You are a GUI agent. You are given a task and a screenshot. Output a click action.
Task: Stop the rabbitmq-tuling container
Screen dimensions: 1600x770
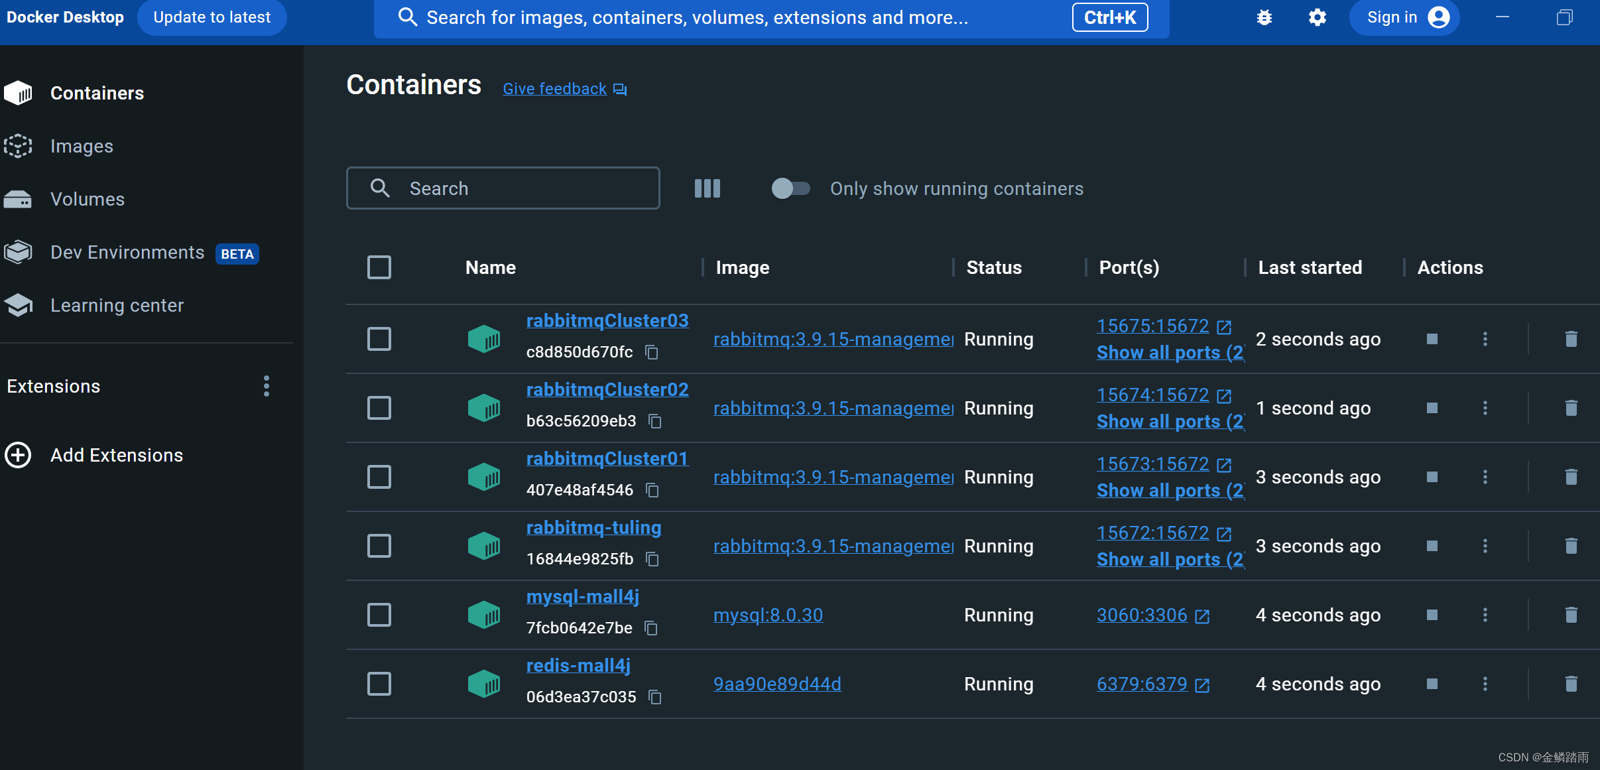(x=1432, y=546)
